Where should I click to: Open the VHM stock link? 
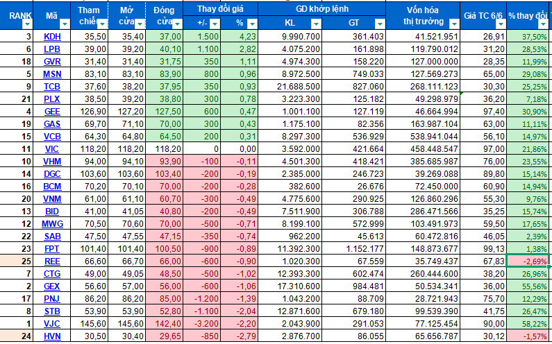pos(52,162)
